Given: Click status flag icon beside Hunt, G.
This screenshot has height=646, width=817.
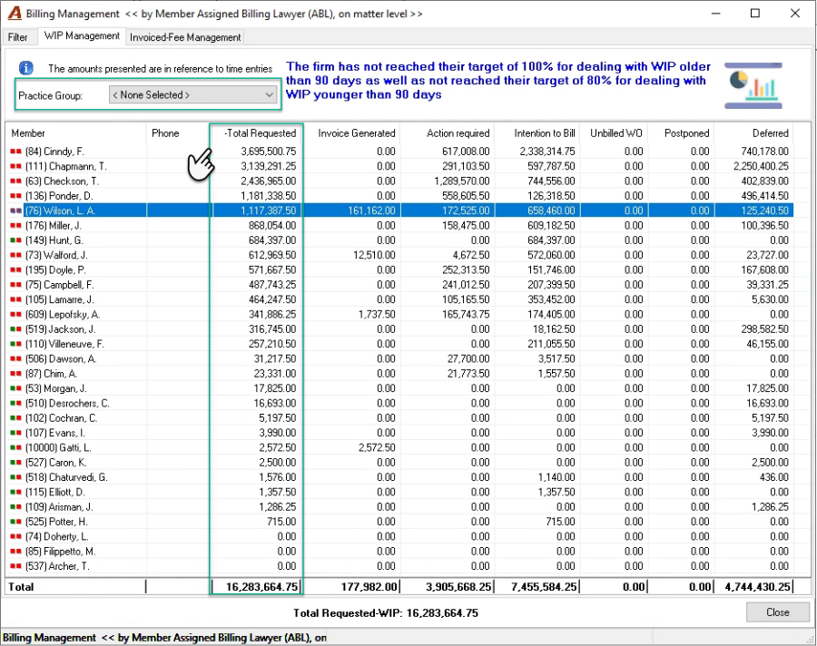Looking at the screenshot, I should [x=15, y=240].
